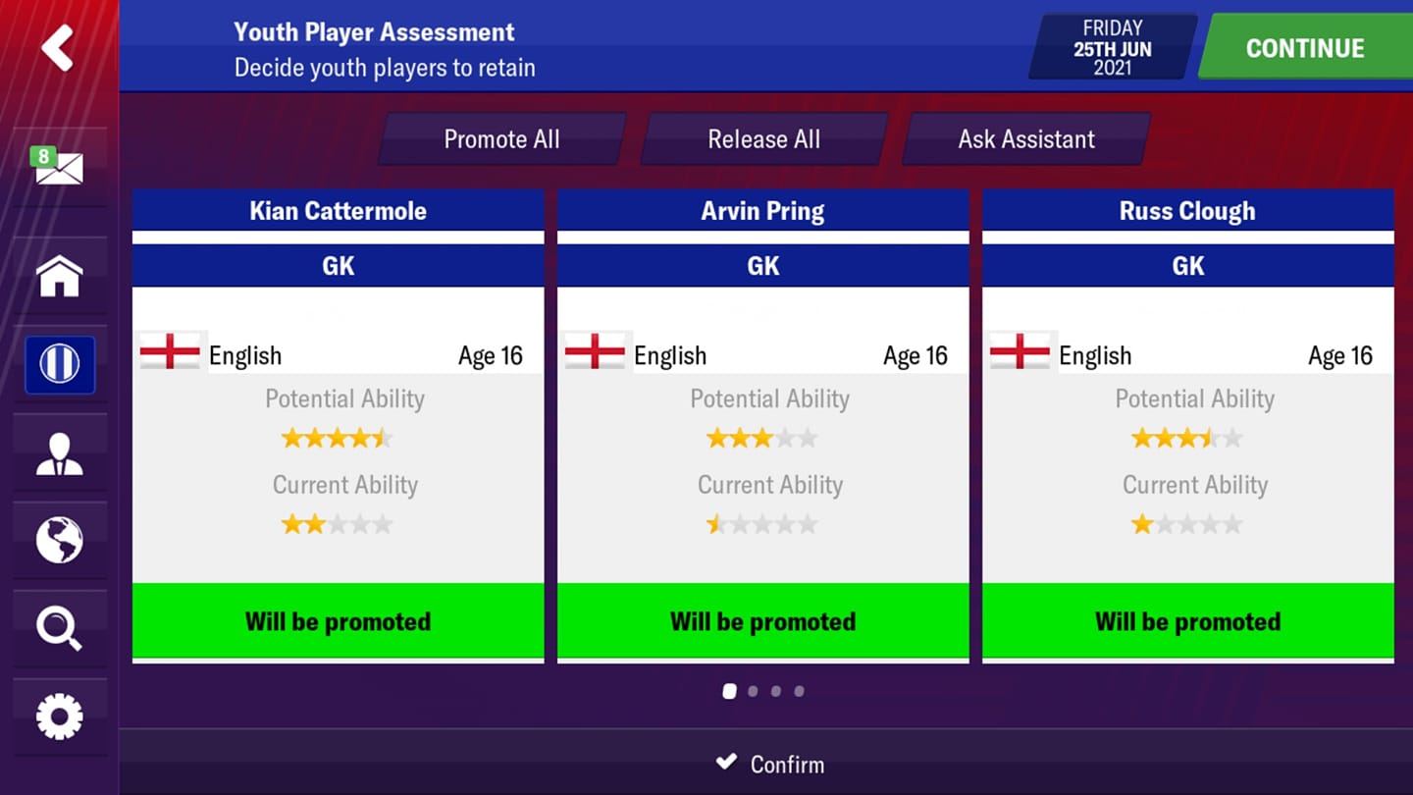Open the inbox mail icon with 8 messages
The height and width of the screenshot is (795, 1413).
coord(58,166)
